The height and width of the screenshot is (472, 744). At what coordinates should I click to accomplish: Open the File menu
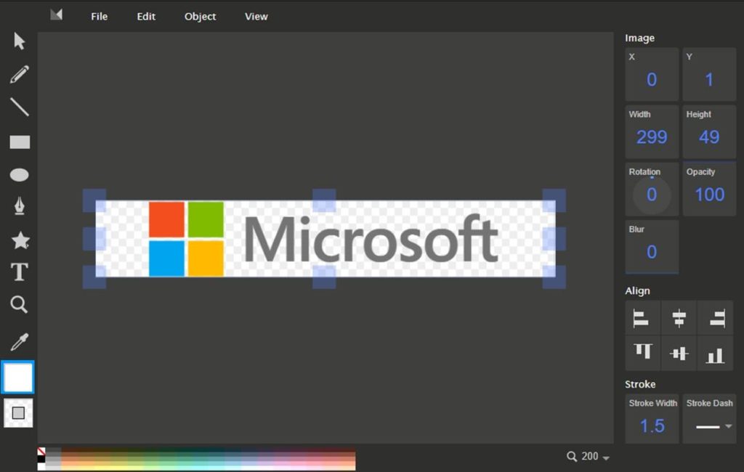coord(99,16)
